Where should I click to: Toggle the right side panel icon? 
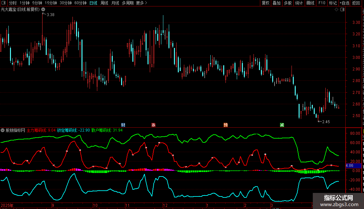click(x=342, y=9)
